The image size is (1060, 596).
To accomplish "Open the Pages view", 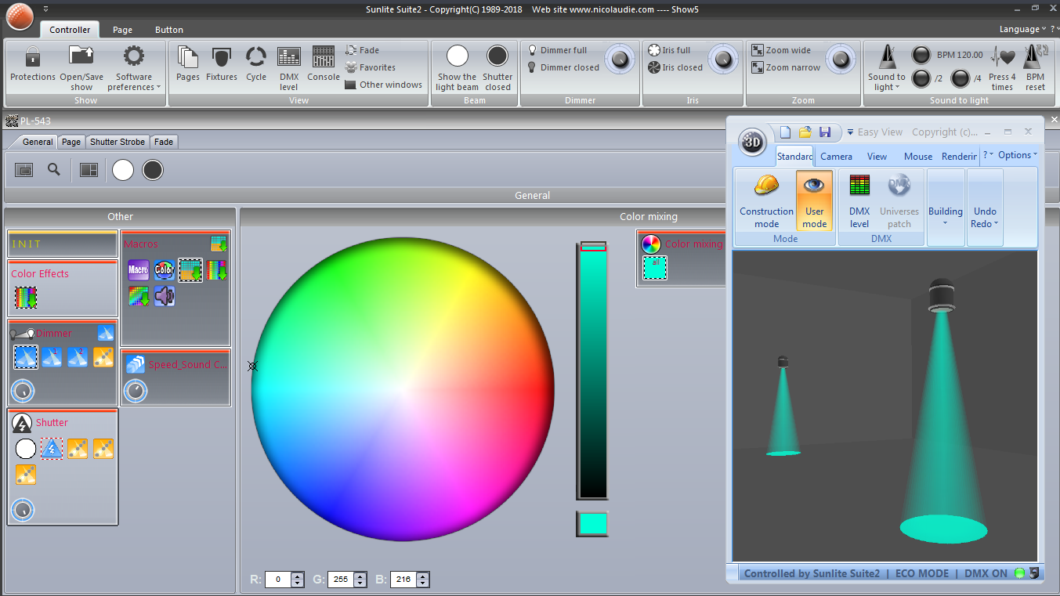I will [188, 63].
